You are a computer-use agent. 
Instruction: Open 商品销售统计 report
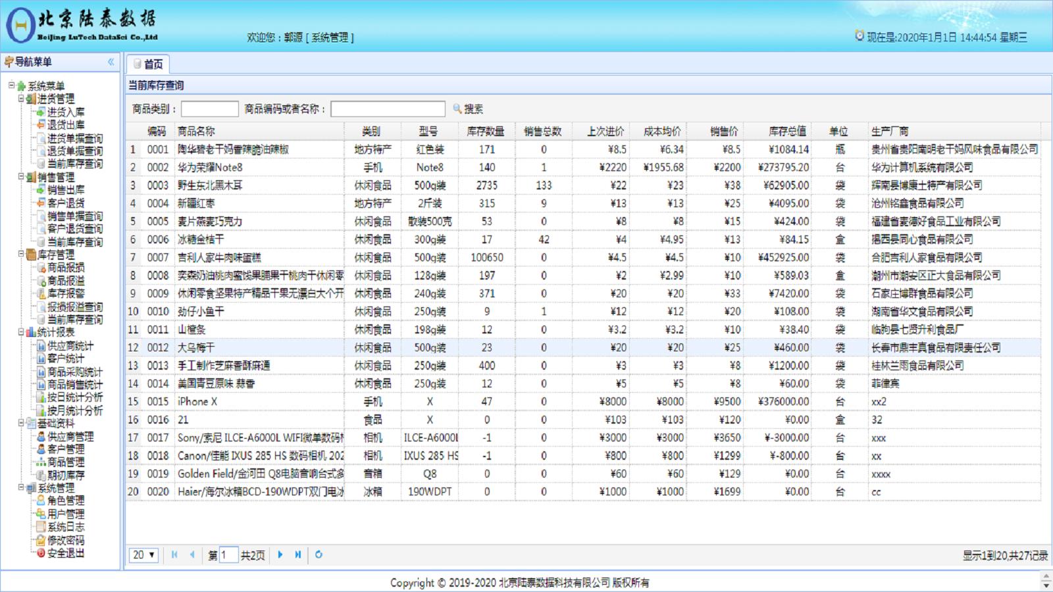[75, 385]
